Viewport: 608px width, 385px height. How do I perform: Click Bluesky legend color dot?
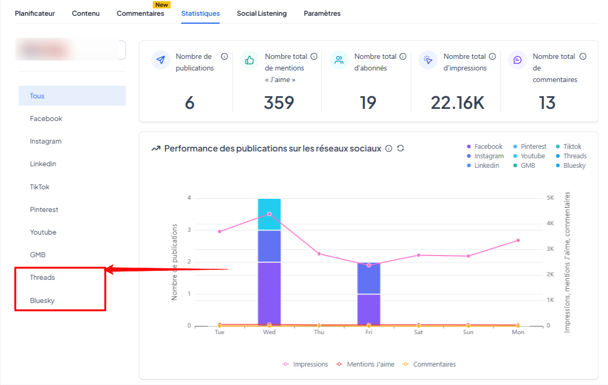(558, 165)
